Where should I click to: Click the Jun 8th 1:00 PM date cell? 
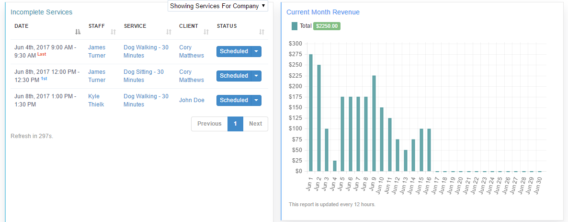click(45, 100)
